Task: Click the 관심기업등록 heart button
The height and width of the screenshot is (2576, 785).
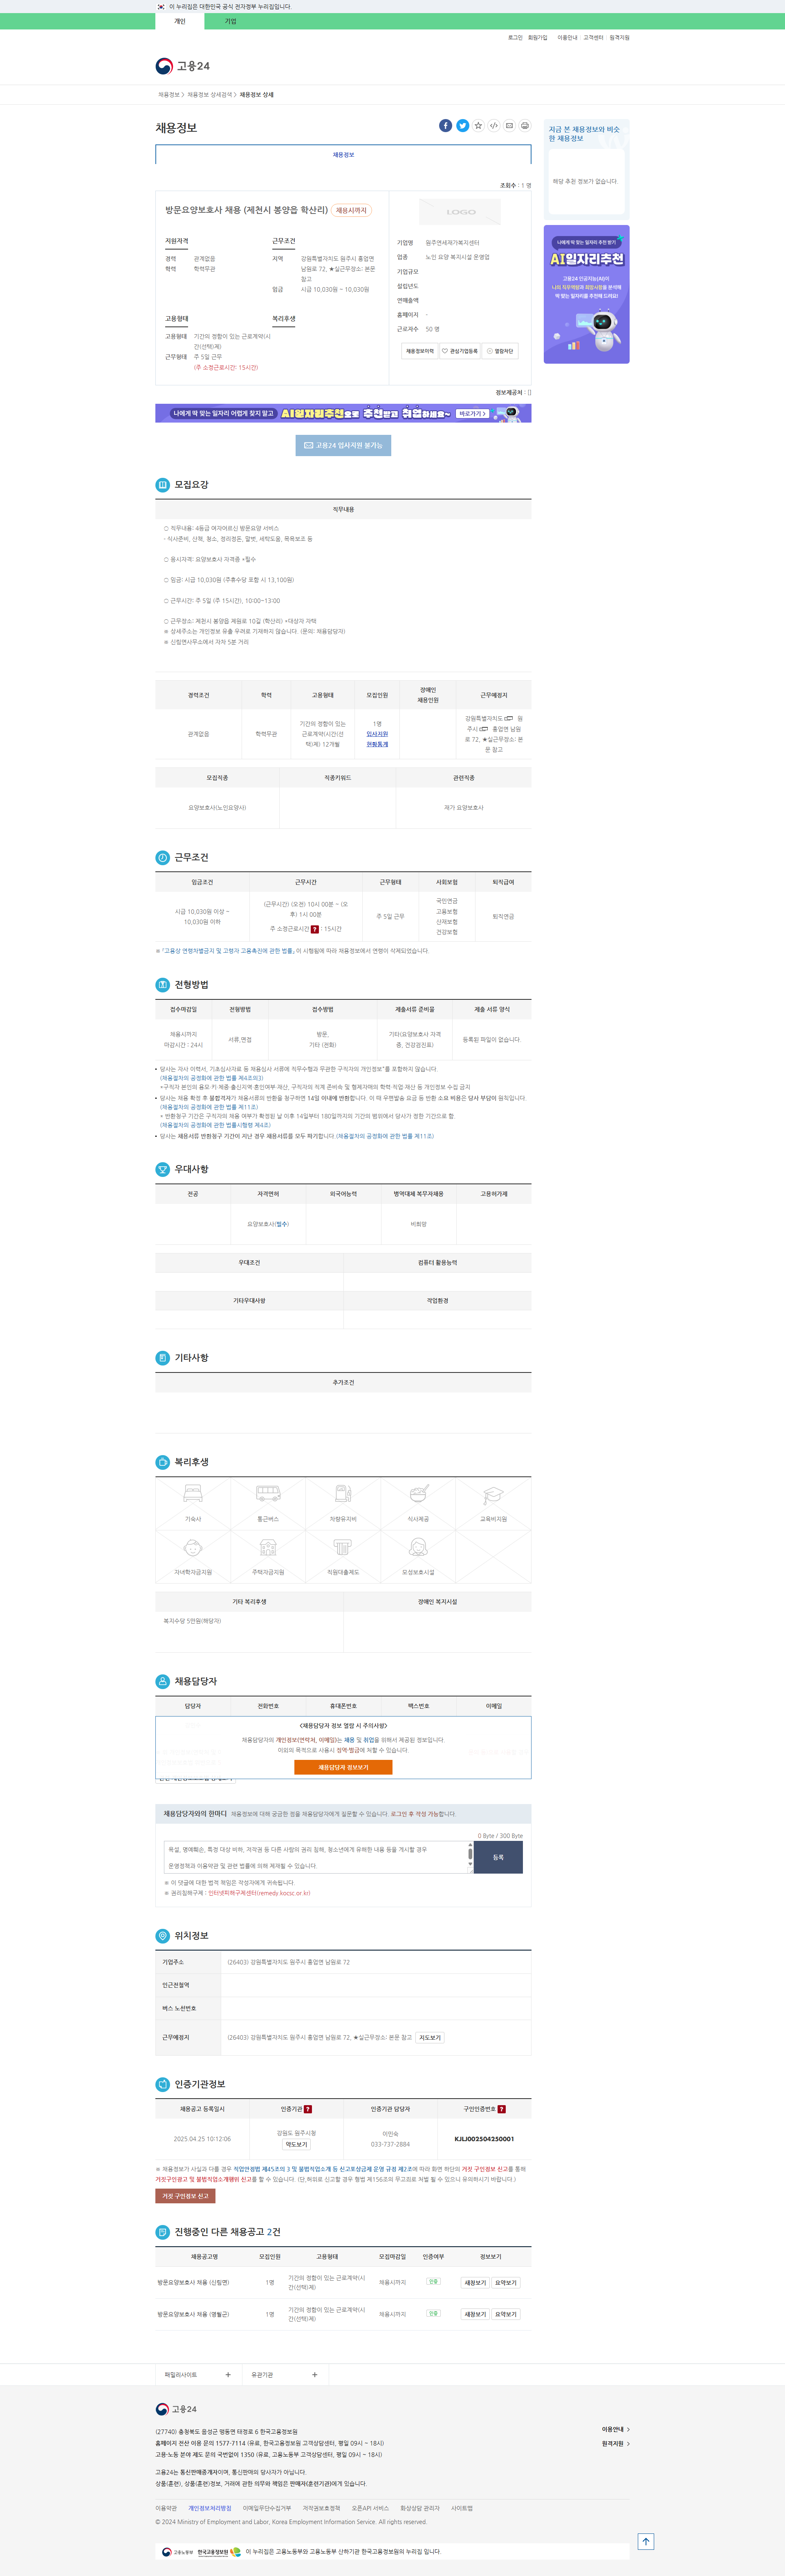Action: click(x=460, y=351)
